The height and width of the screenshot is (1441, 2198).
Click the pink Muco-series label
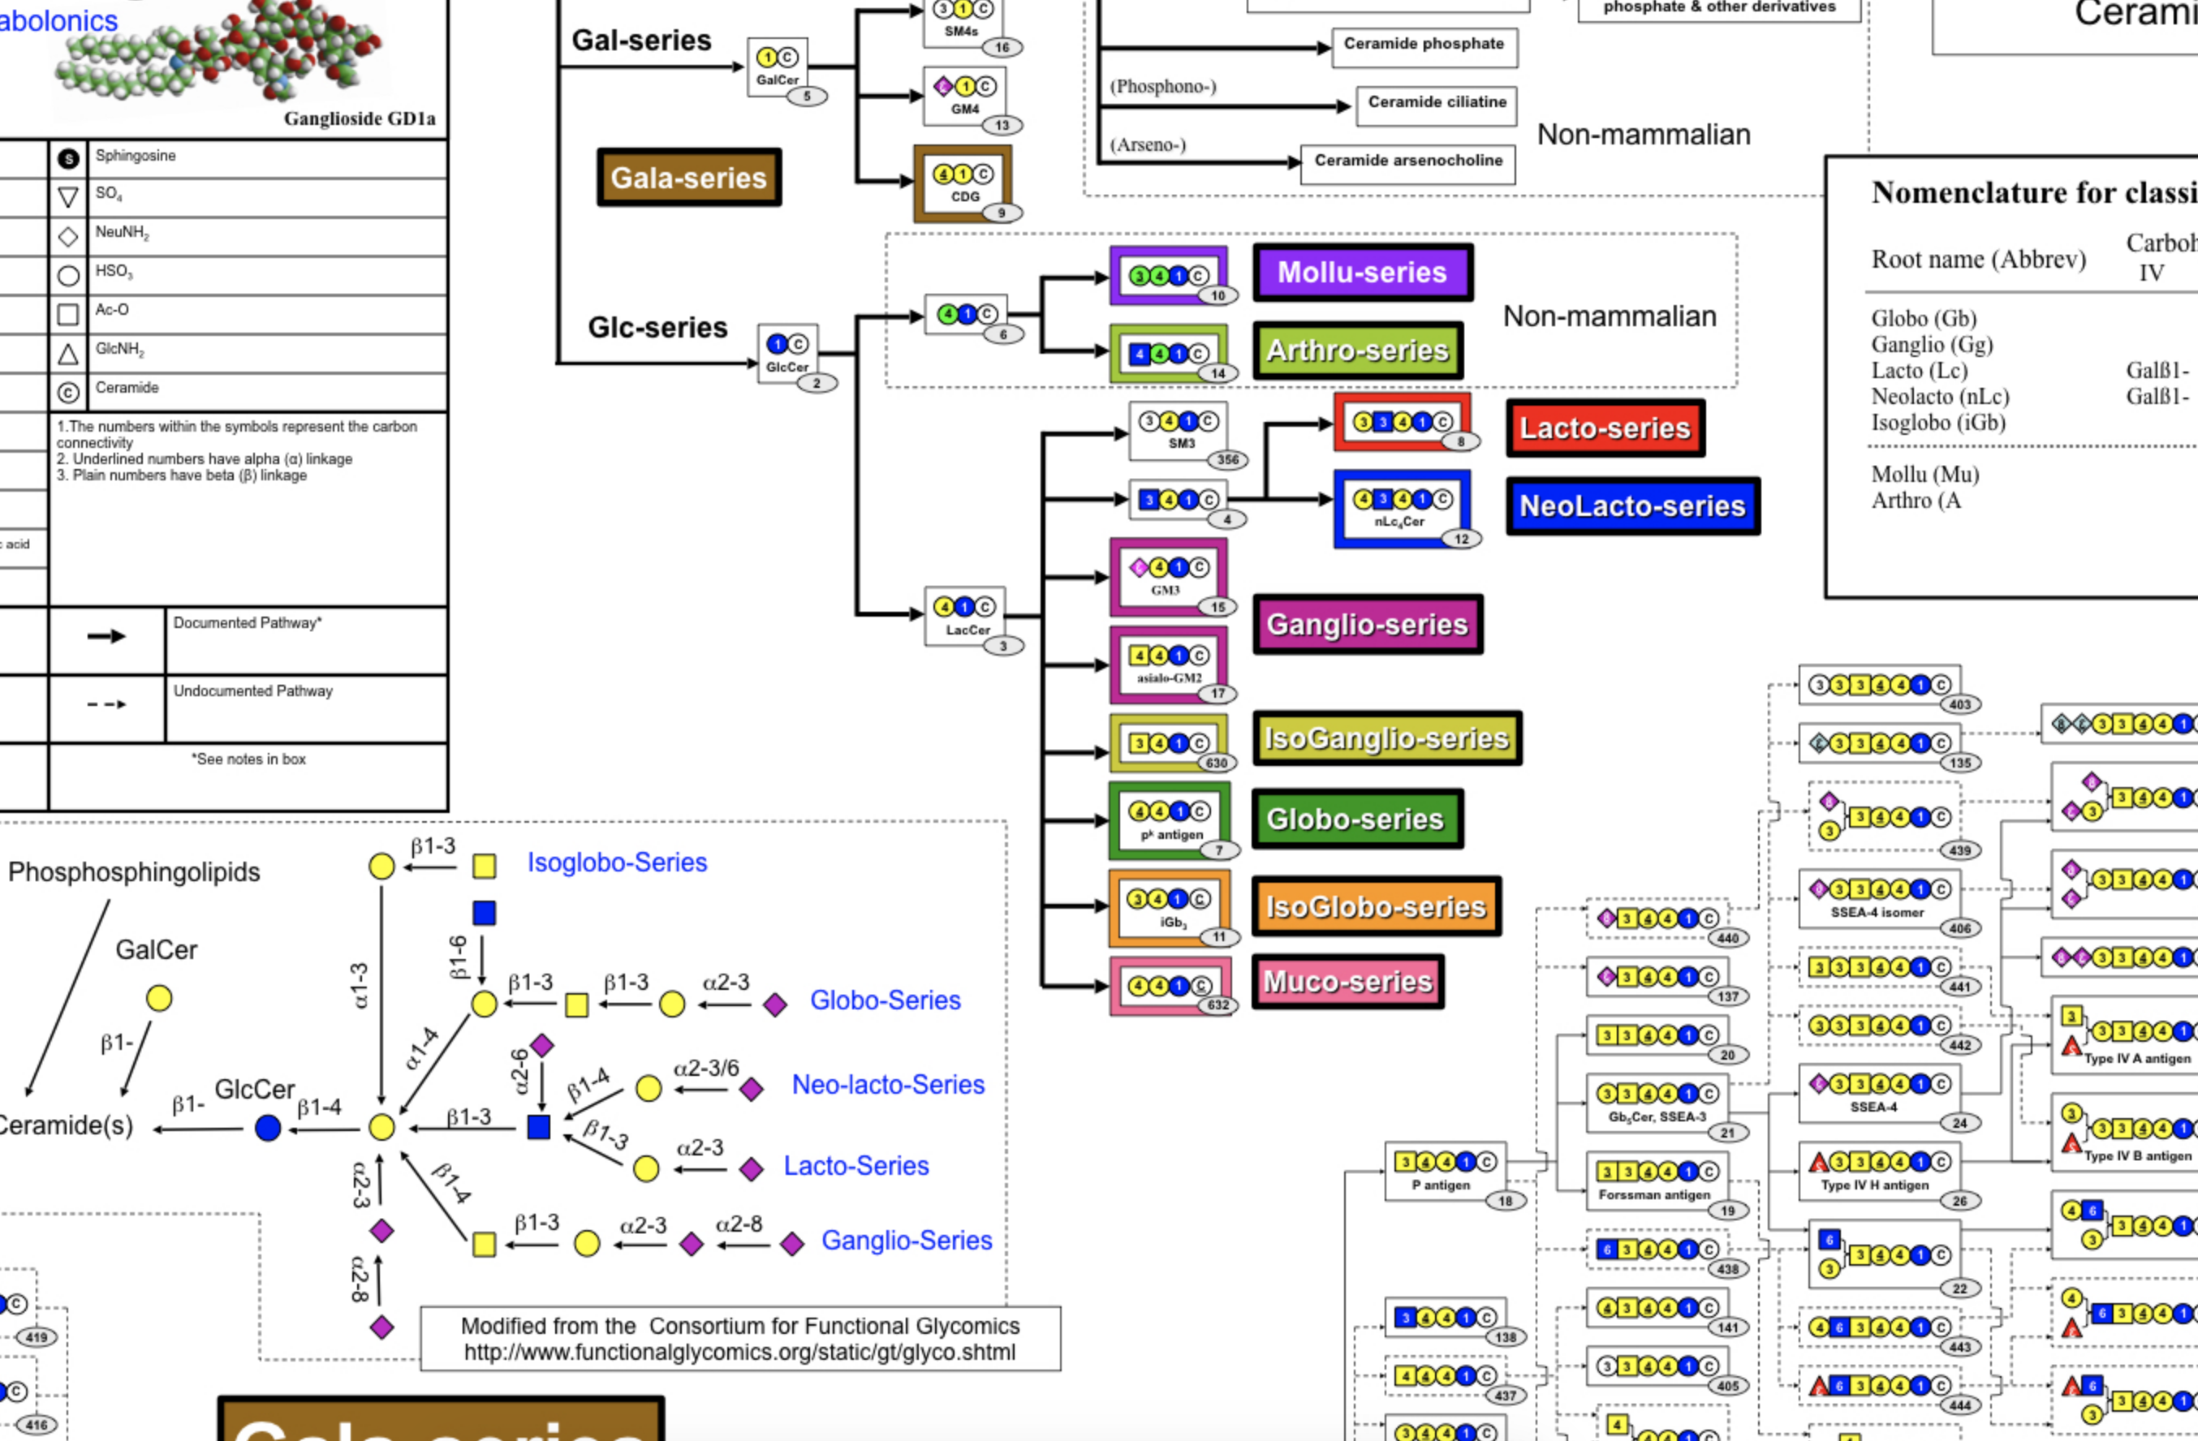point(1347,981)
